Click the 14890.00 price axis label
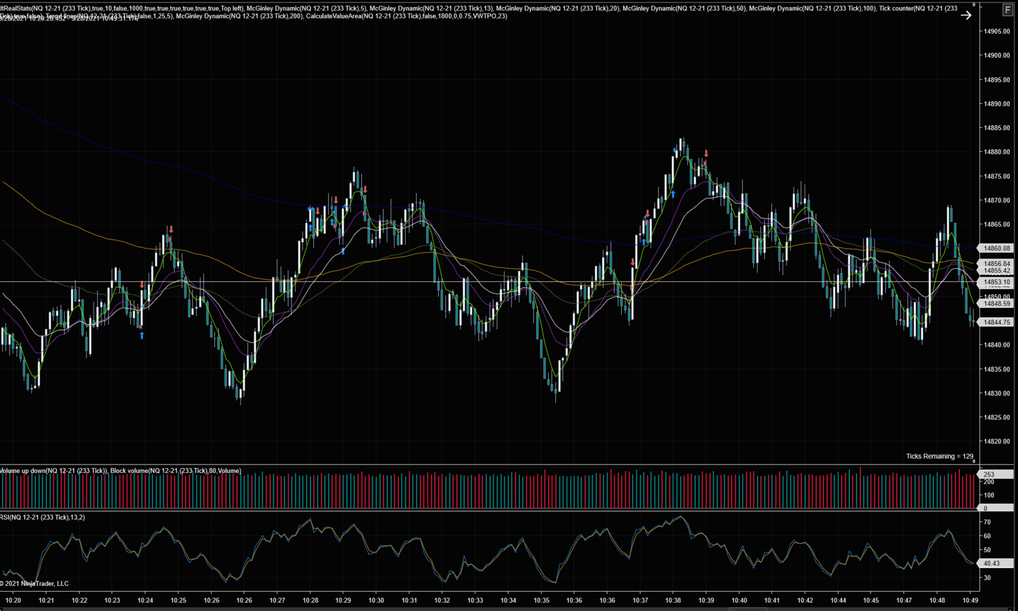This screenshot has height=611, width=1018. 996,104
